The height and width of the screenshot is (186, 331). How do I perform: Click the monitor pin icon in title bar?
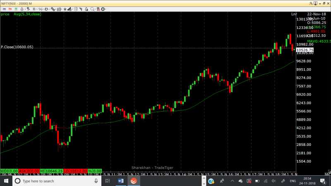(x=315, y=4)
